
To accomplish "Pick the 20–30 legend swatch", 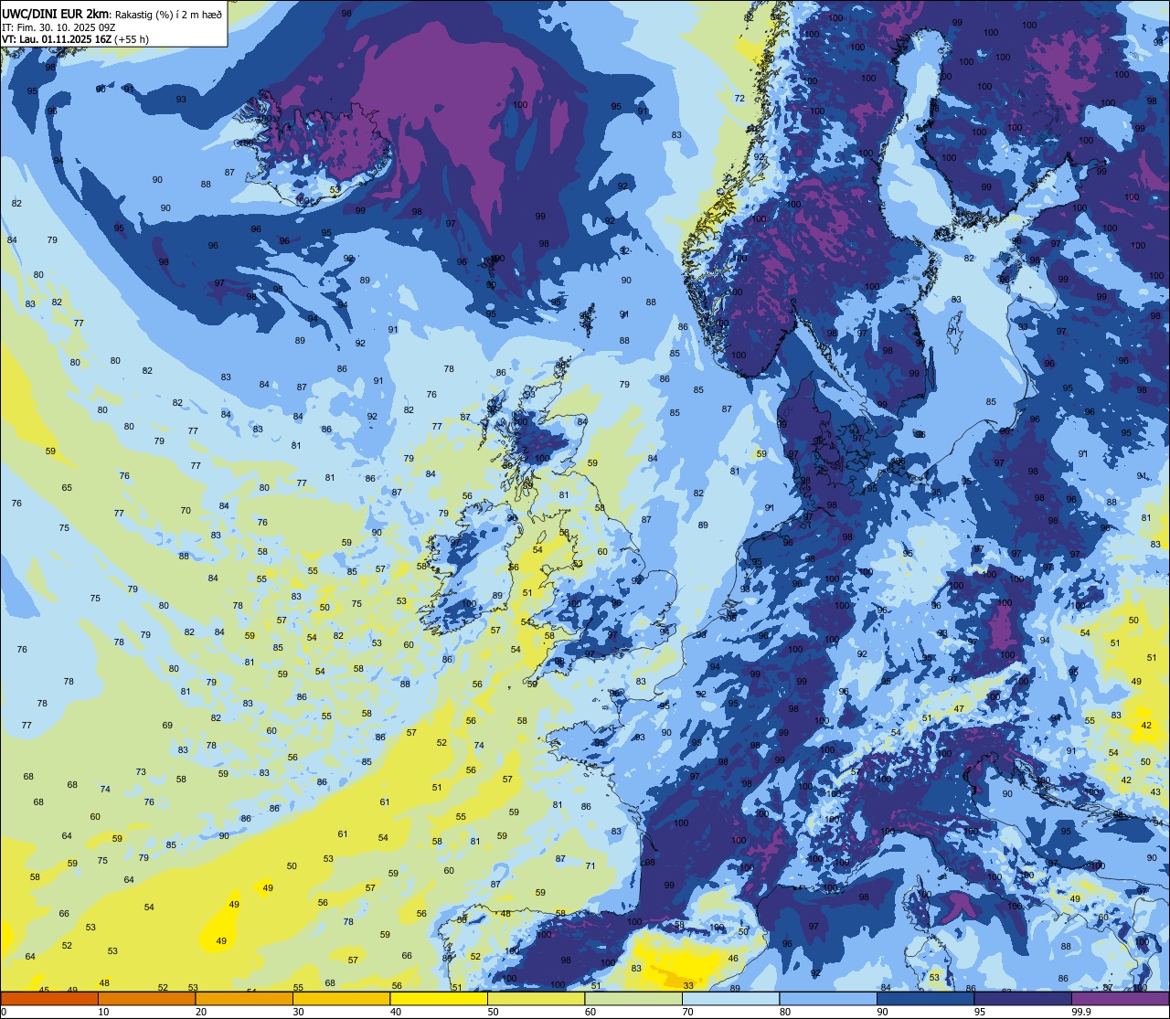I will click(x=244, y=999).
